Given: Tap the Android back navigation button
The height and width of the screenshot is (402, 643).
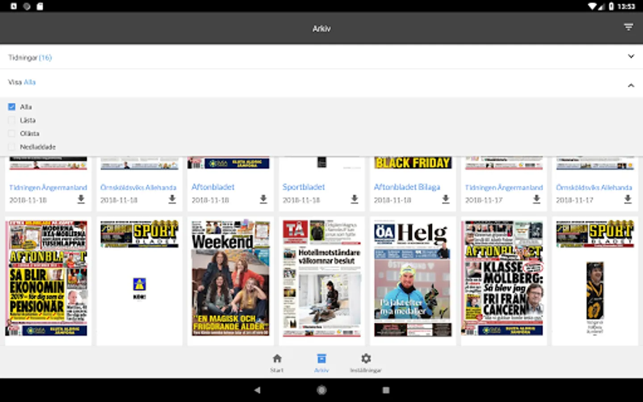Looking at the screenshot, I should [257, 390].
